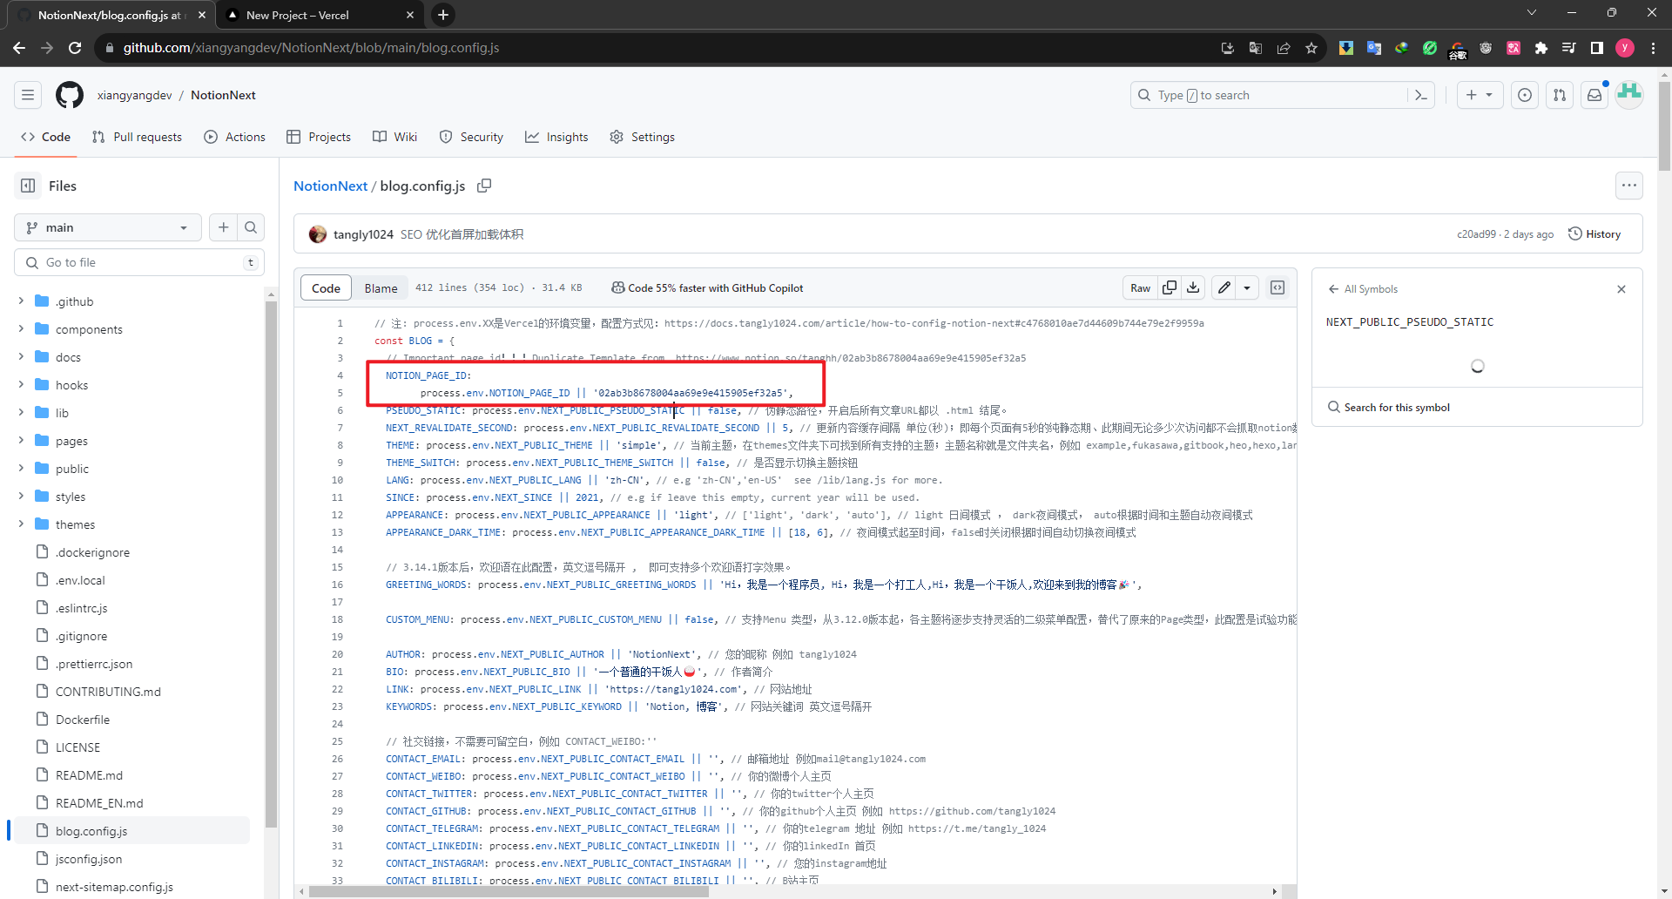Open a new browser tab
The image size is (1672, 899).
tap(443, 15)
